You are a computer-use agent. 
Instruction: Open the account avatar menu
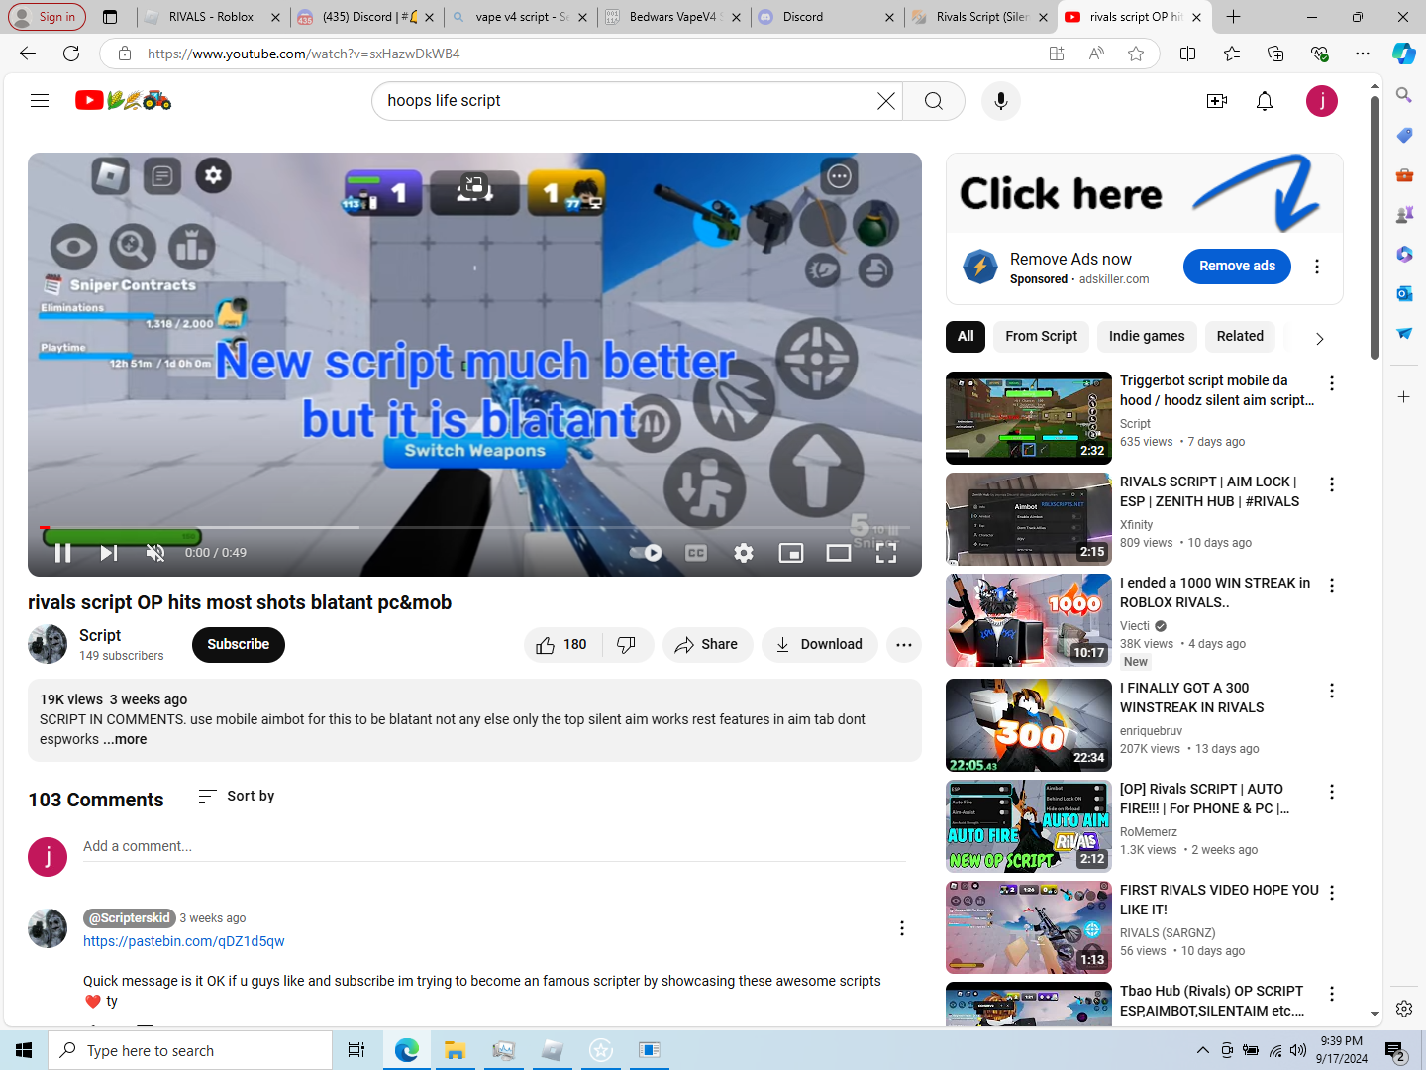[x=1322, y=101]
